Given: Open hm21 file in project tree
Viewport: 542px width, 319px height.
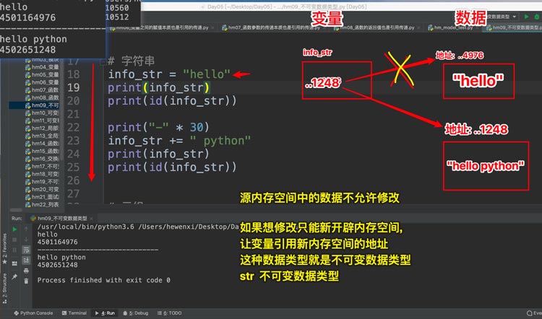Looking at the screenshot, I should 42,197.
